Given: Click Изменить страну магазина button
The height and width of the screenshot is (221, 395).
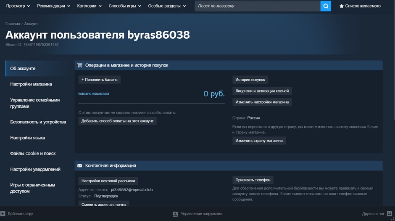Looking at the screenshot, I should coord(259,141).
